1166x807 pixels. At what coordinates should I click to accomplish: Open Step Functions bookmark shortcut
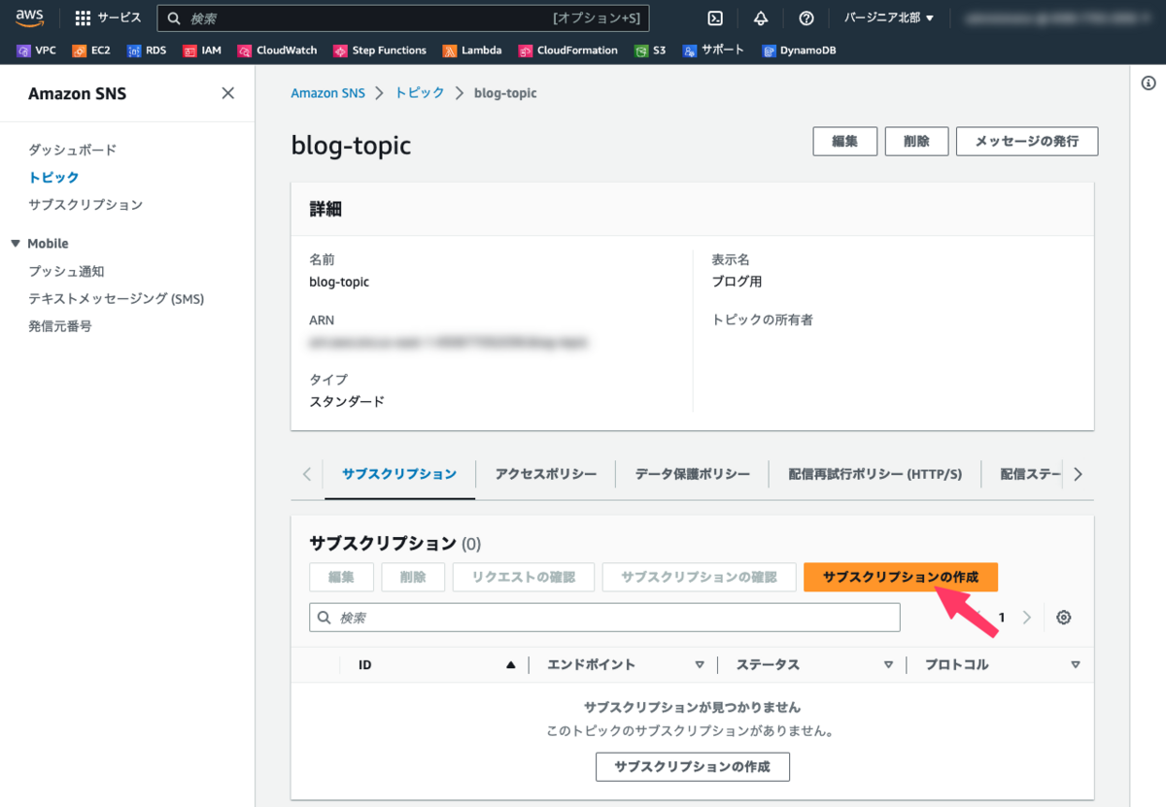point(380,50)
